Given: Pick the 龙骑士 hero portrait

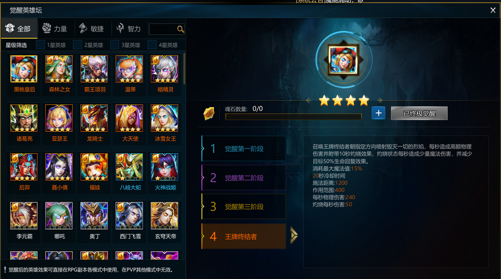Looking at the screenshot, I should tap(94, 118).
